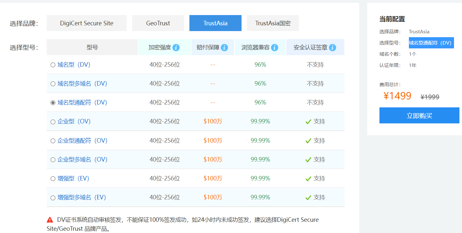Open info icon next to 浏览器兼容
This screenshot has width=462, height=233.
pyautogui.click(x=275, y=47)
